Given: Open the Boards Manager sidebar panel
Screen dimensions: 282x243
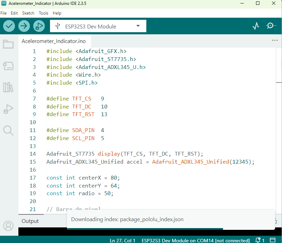Looking at the screenshot, I should pyautogui.click(x=8, y=66).
